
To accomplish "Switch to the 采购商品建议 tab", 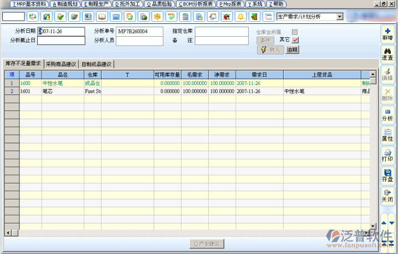I will (x=62, y=64).
